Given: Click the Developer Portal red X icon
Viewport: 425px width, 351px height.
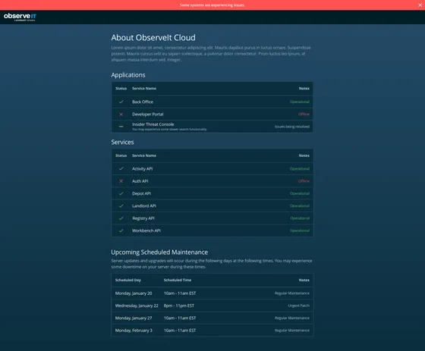Looking at the screenshot, I should click(x=121, y=114).
